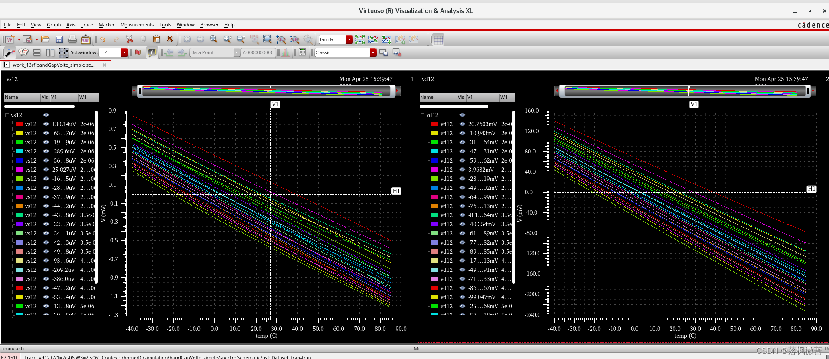Open new graph window dropdown arrow
This screenshot has height=359, width=829.
(x=19, y=39)
